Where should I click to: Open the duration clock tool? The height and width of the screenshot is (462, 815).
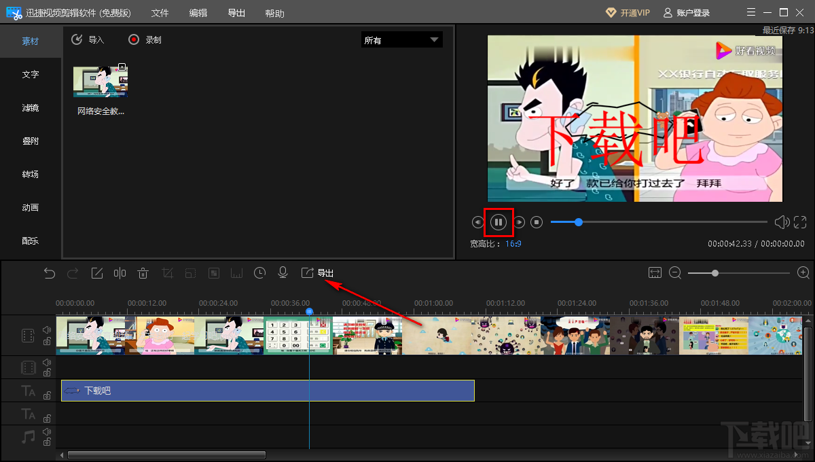pyautogui.click(x=259, y=273)
